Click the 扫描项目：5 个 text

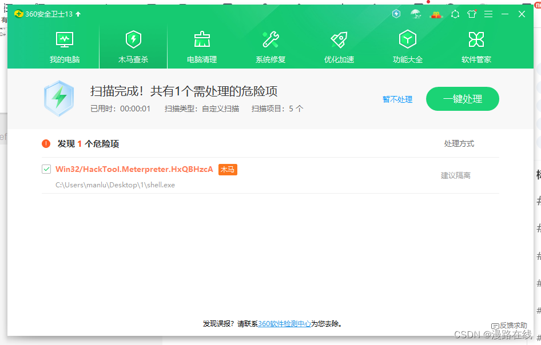point(277,109)
